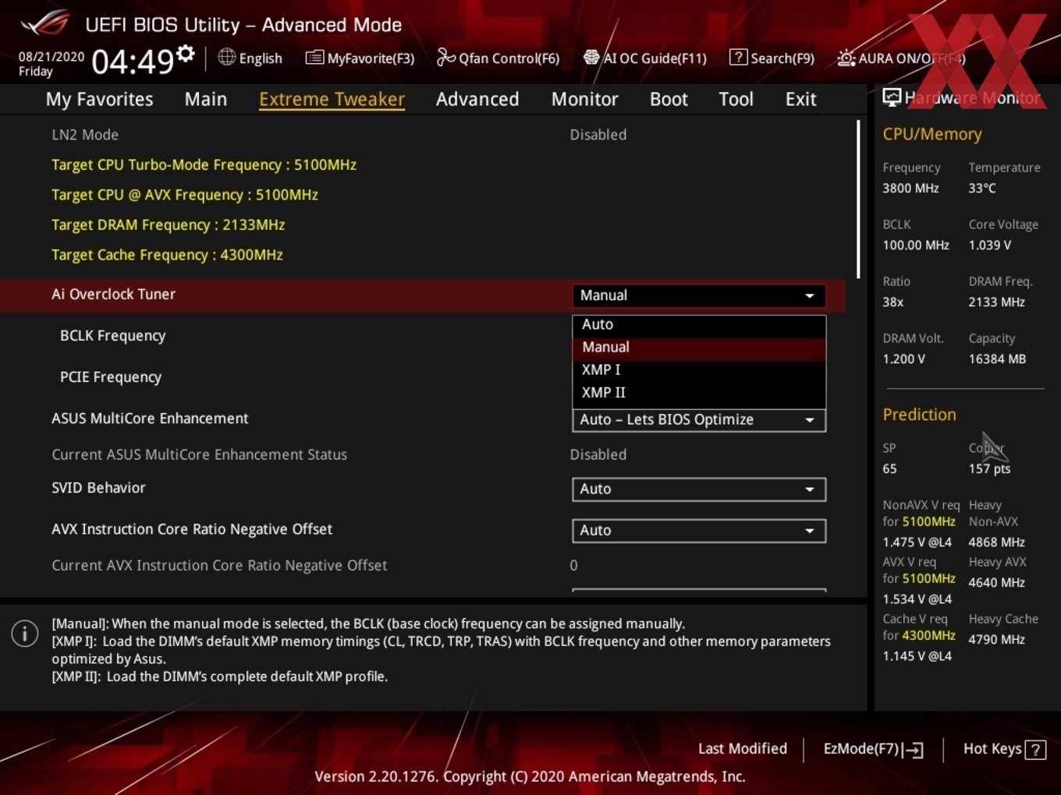
Task: Open MyFavorite(F3) menu
Action: (360, 58)
